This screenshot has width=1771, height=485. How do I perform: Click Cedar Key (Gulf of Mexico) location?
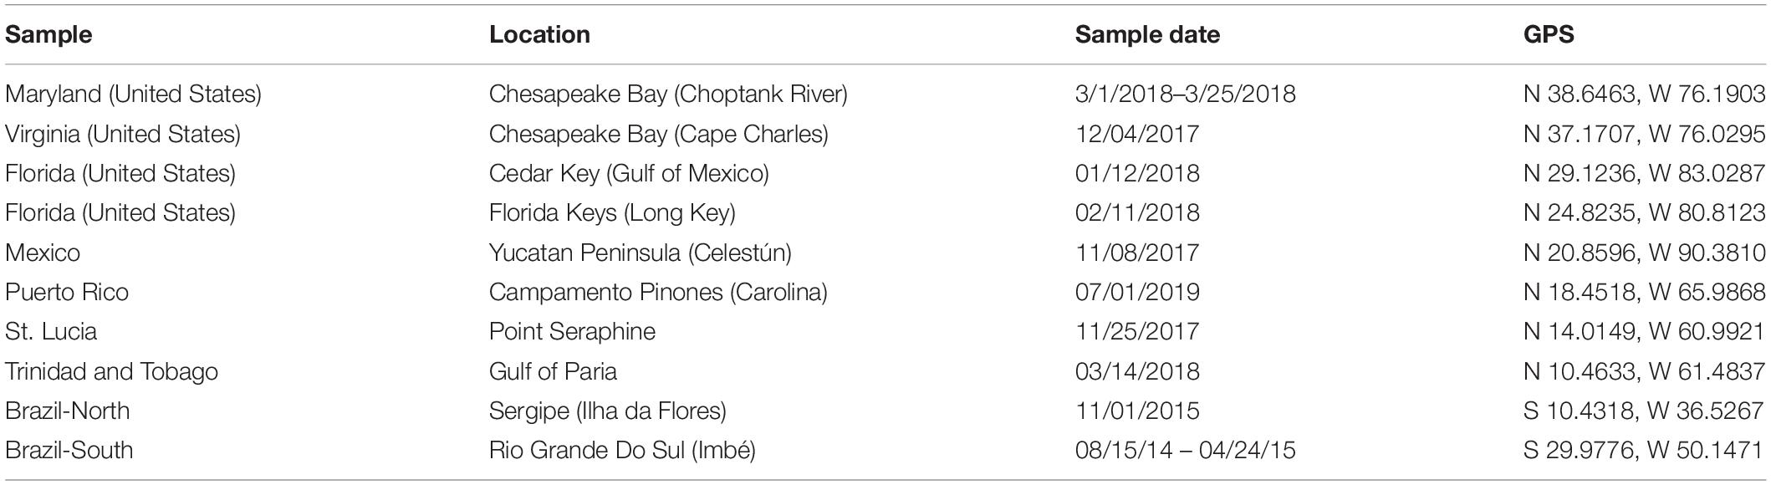point(629,173)
